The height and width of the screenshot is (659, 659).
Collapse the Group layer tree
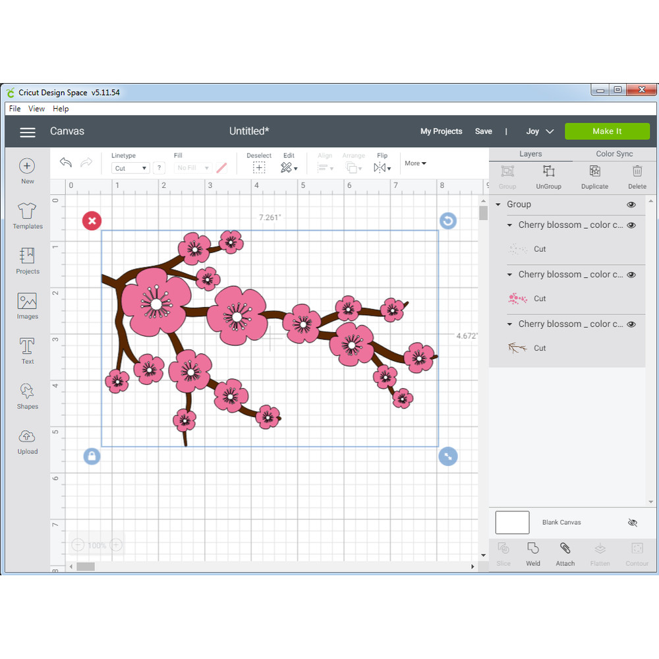click(498, 205)
